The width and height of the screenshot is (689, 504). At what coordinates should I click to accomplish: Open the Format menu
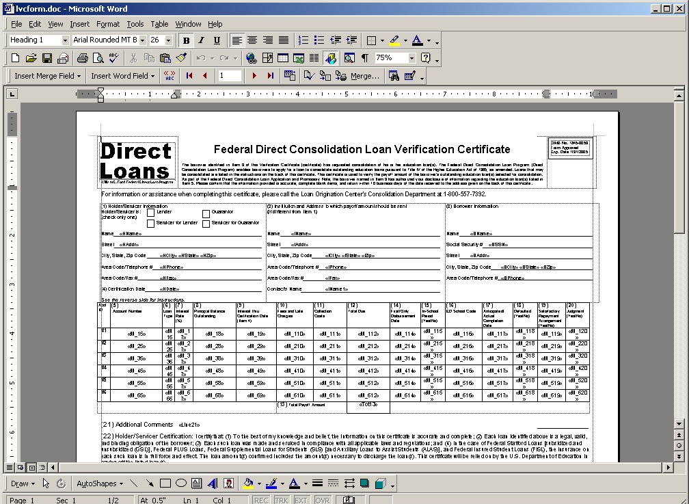pyautogui.click(x=108, y=24)
